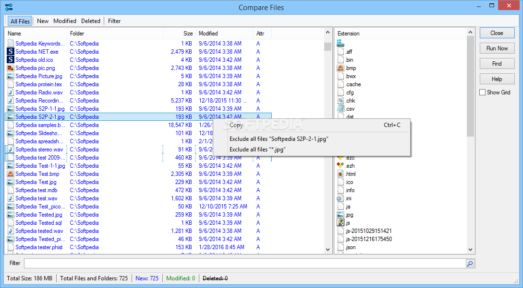
Task: Click the Total Size: 186 MB status
Action: click(x=30, y=278)
